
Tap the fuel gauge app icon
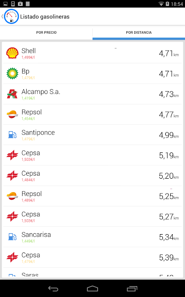tap(11, 16)
